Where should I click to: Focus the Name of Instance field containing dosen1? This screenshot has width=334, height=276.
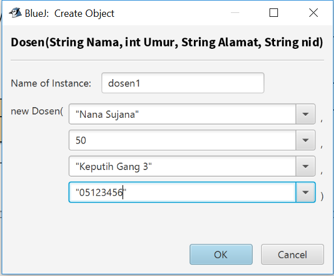tap(183, 83)
